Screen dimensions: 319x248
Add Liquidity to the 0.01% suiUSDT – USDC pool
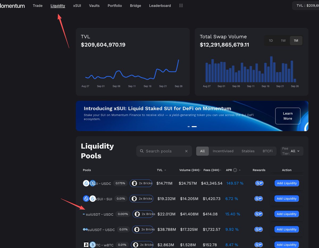287,229
